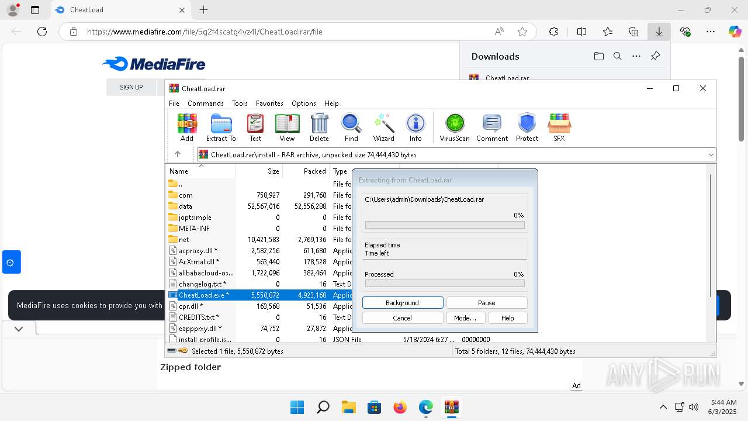The image size is (748, 421).
Task: Search downloads magnifier icon
Action: (618, 56)
